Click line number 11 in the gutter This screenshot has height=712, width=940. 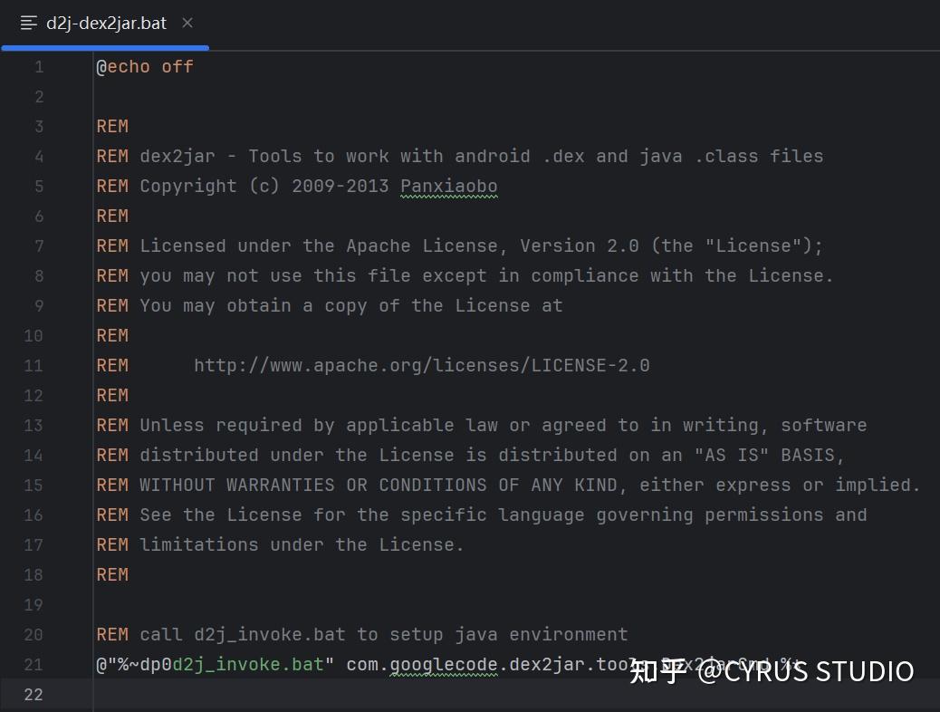(34, 365)
